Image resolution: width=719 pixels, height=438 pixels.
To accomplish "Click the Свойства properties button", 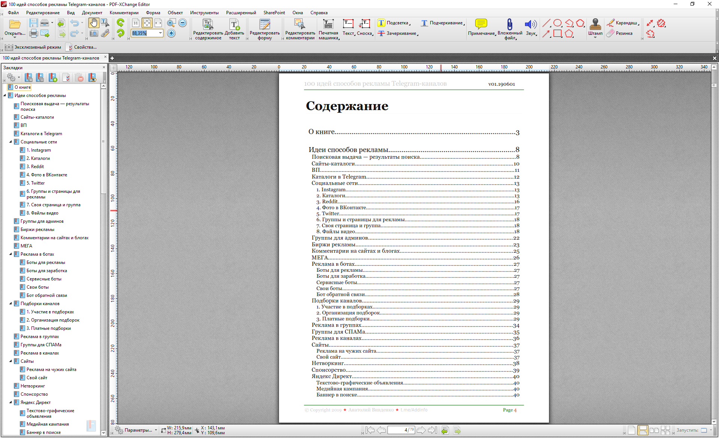I will [x=81, y=47].
